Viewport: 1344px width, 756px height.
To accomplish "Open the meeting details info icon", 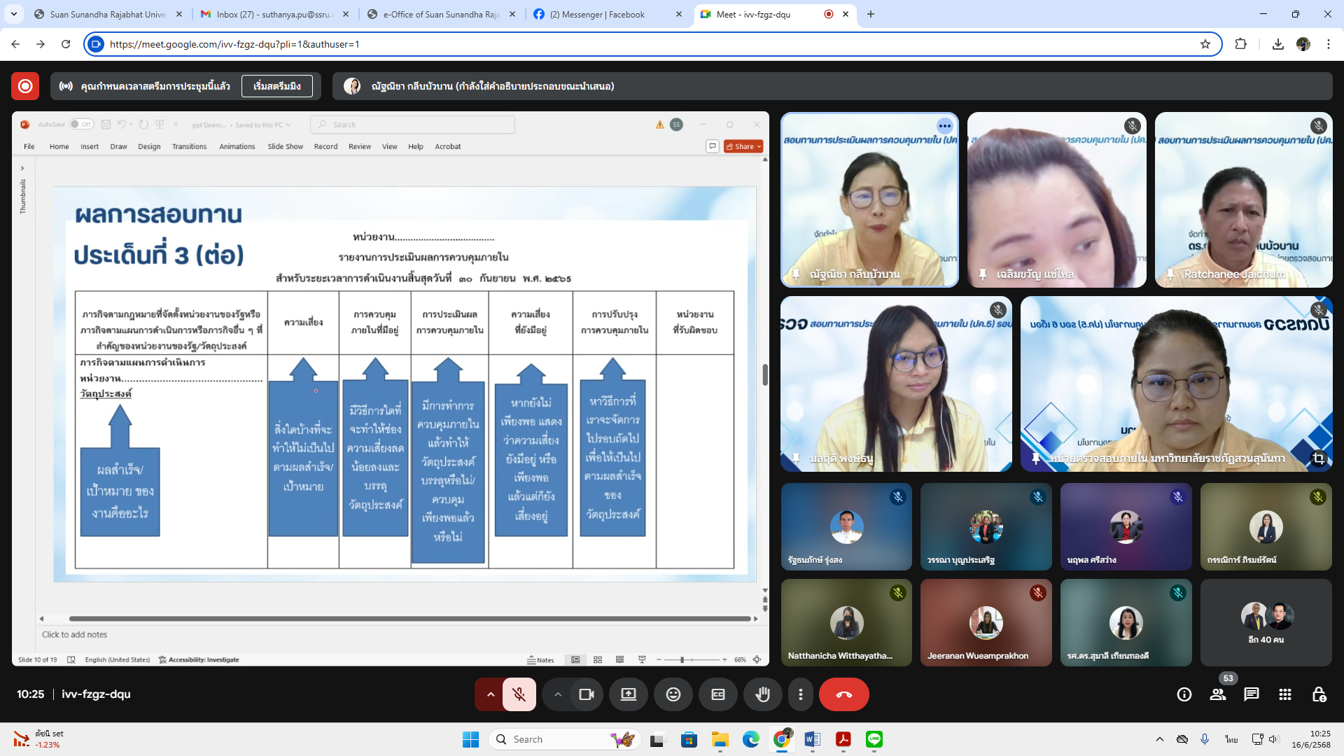I will point(1184,694).
